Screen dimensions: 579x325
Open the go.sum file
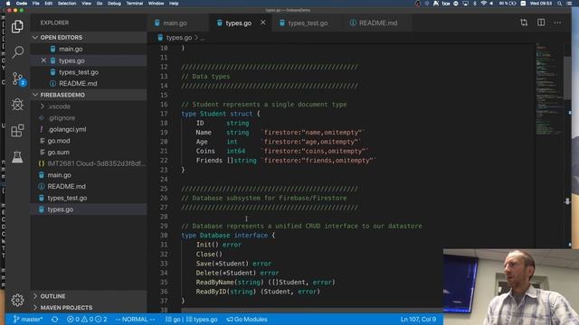[89, 153]
